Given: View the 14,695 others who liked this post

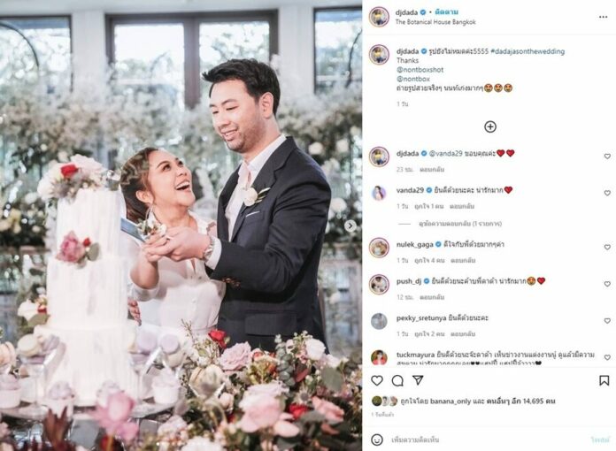Looking at the screenshot, I should [520, 401].
